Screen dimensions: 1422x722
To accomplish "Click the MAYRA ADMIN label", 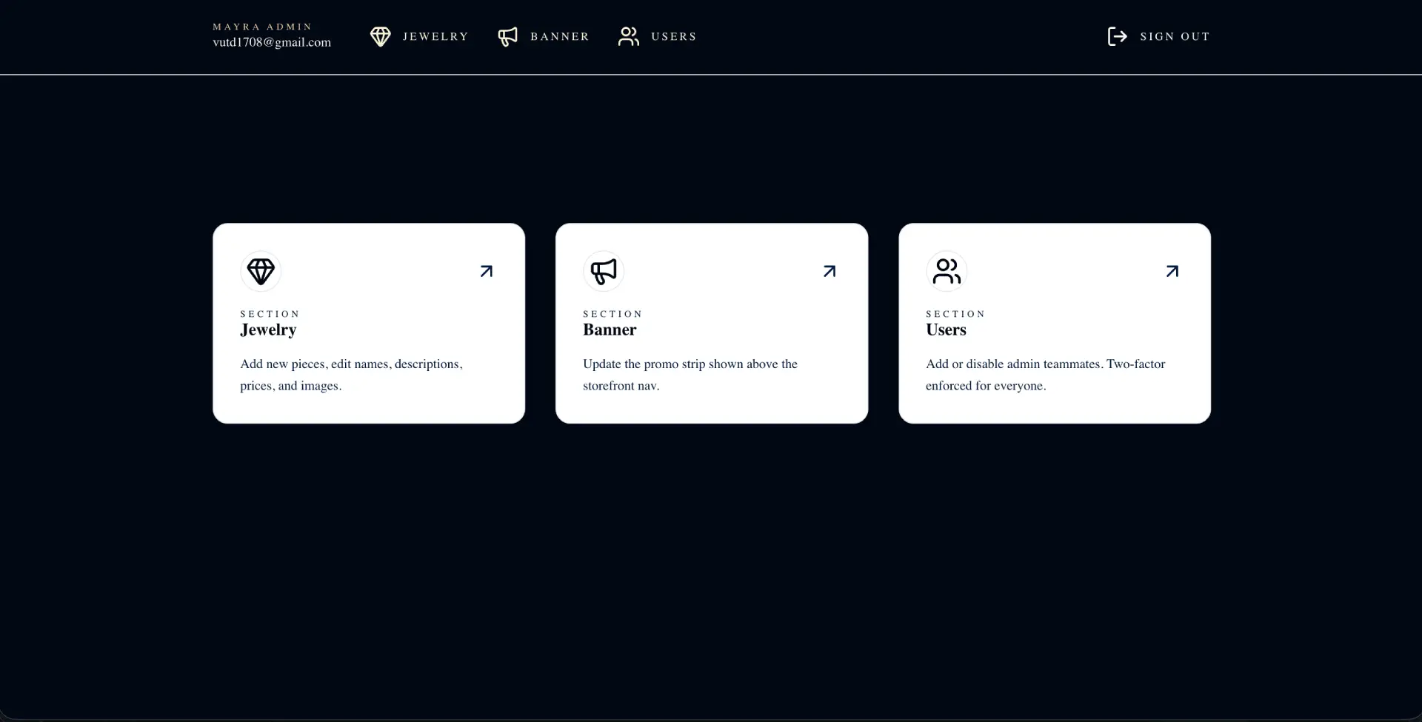I will tap(262, 27).
